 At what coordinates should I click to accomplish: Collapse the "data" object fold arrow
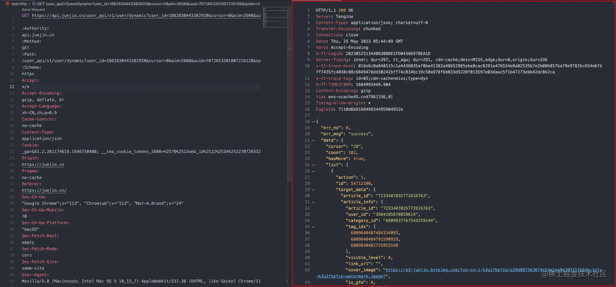tap(313, 140)
